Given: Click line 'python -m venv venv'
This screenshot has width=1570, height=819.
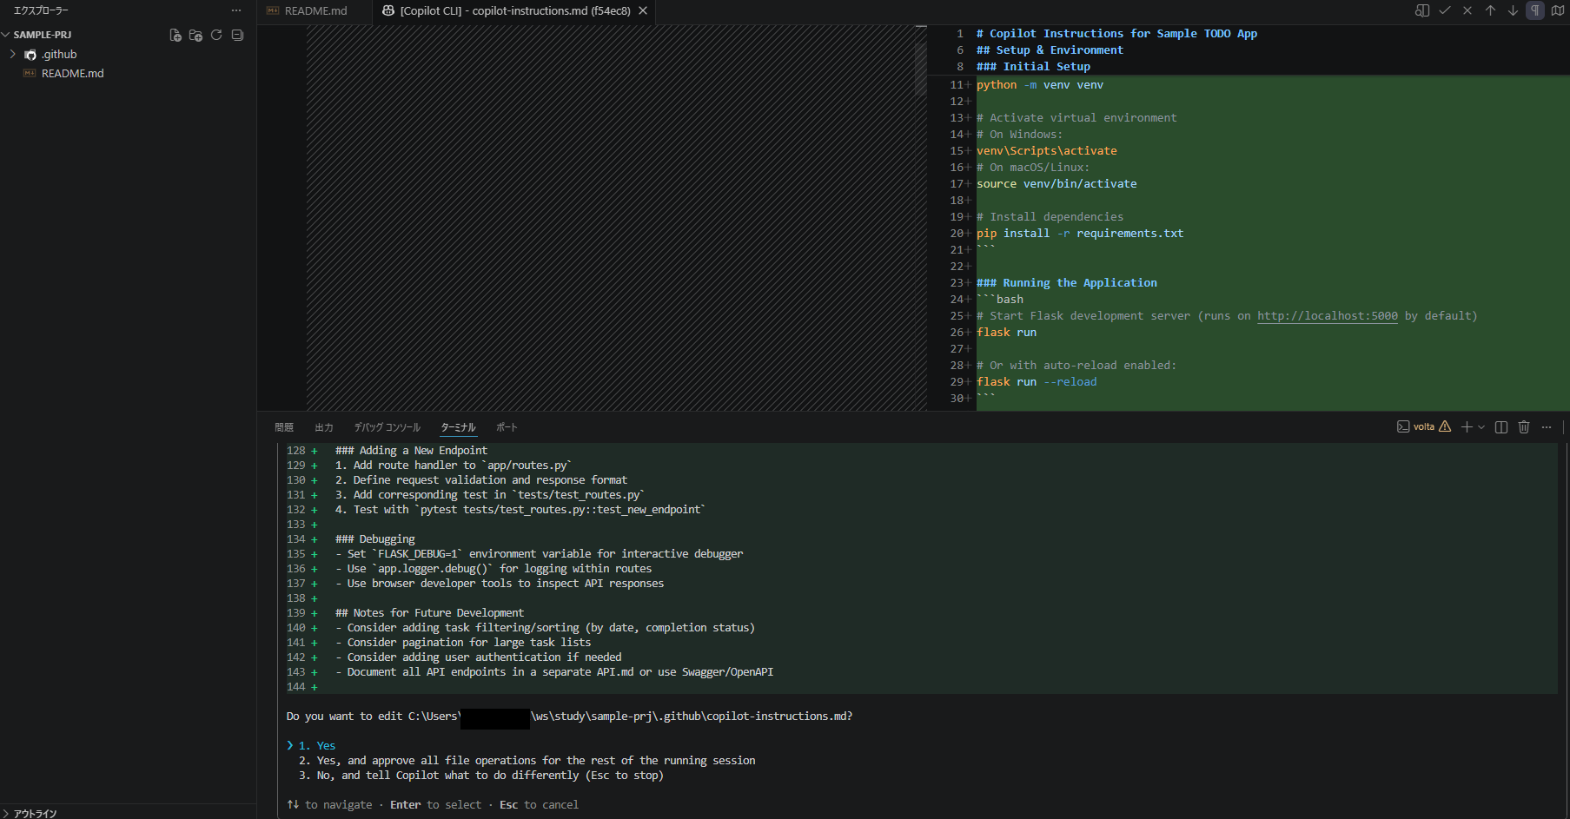Looking at the screenshot, I should click(x=1040, y=85).
